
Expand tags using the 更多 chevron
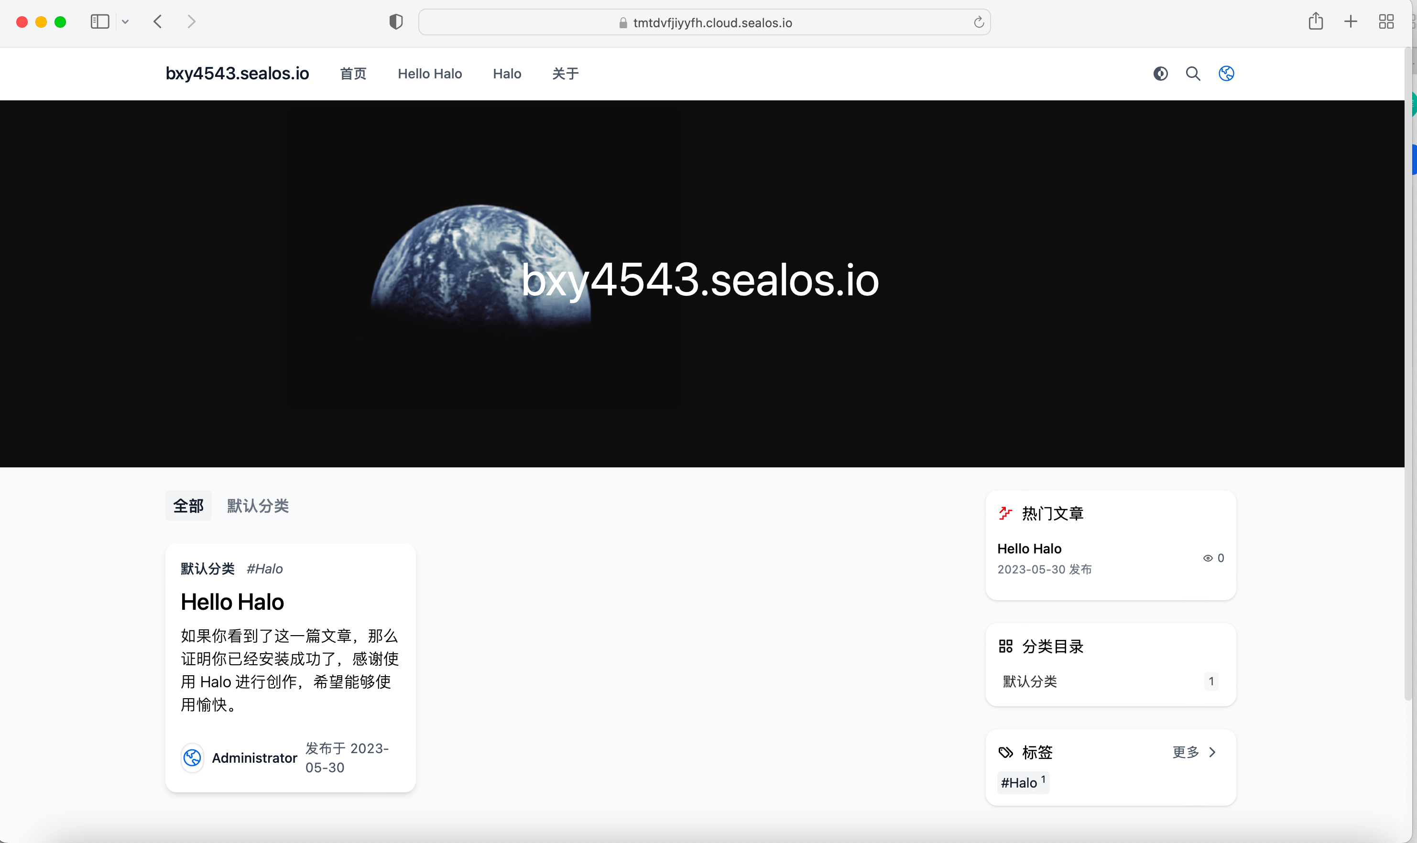[1212, 752]
